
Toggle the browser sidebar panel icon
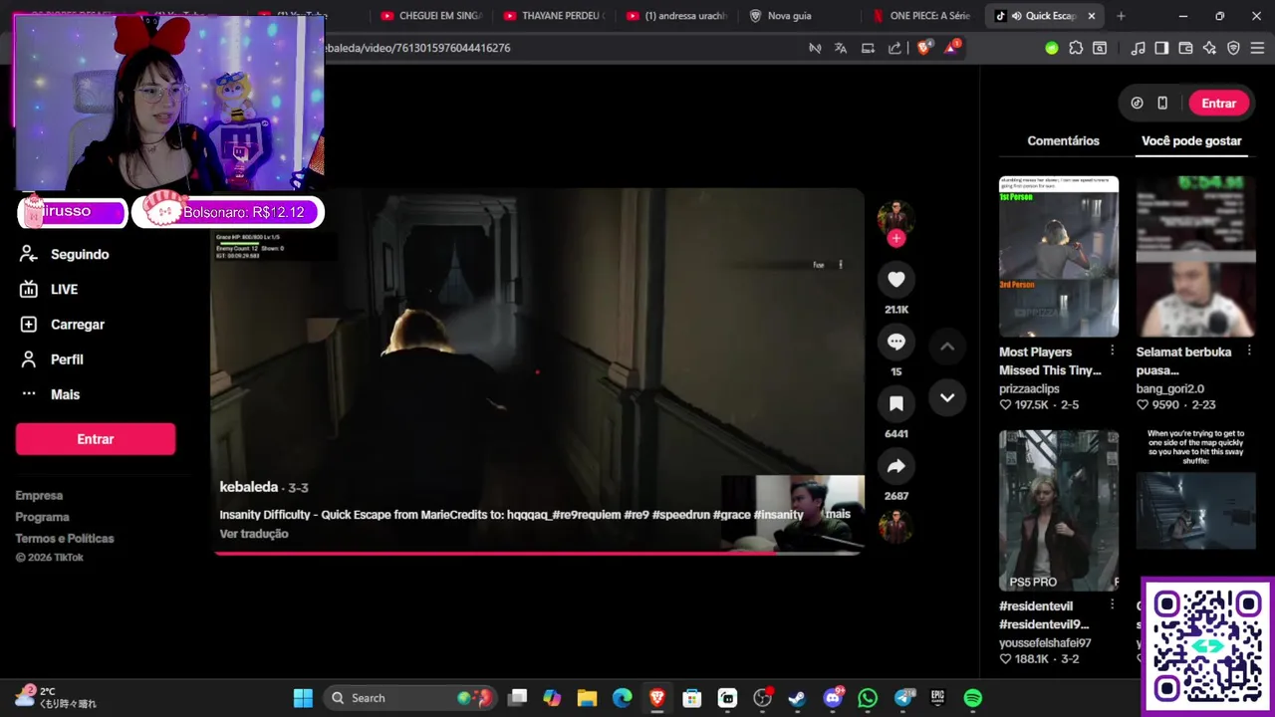click(1161, 48)
